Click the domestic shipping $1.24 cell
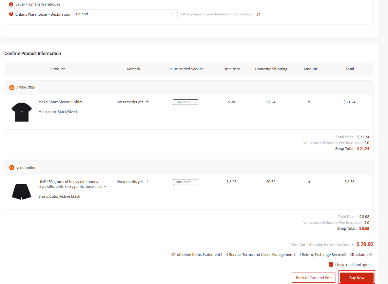The width and height of the screenshot is (388, 284). tap(271, 102)
